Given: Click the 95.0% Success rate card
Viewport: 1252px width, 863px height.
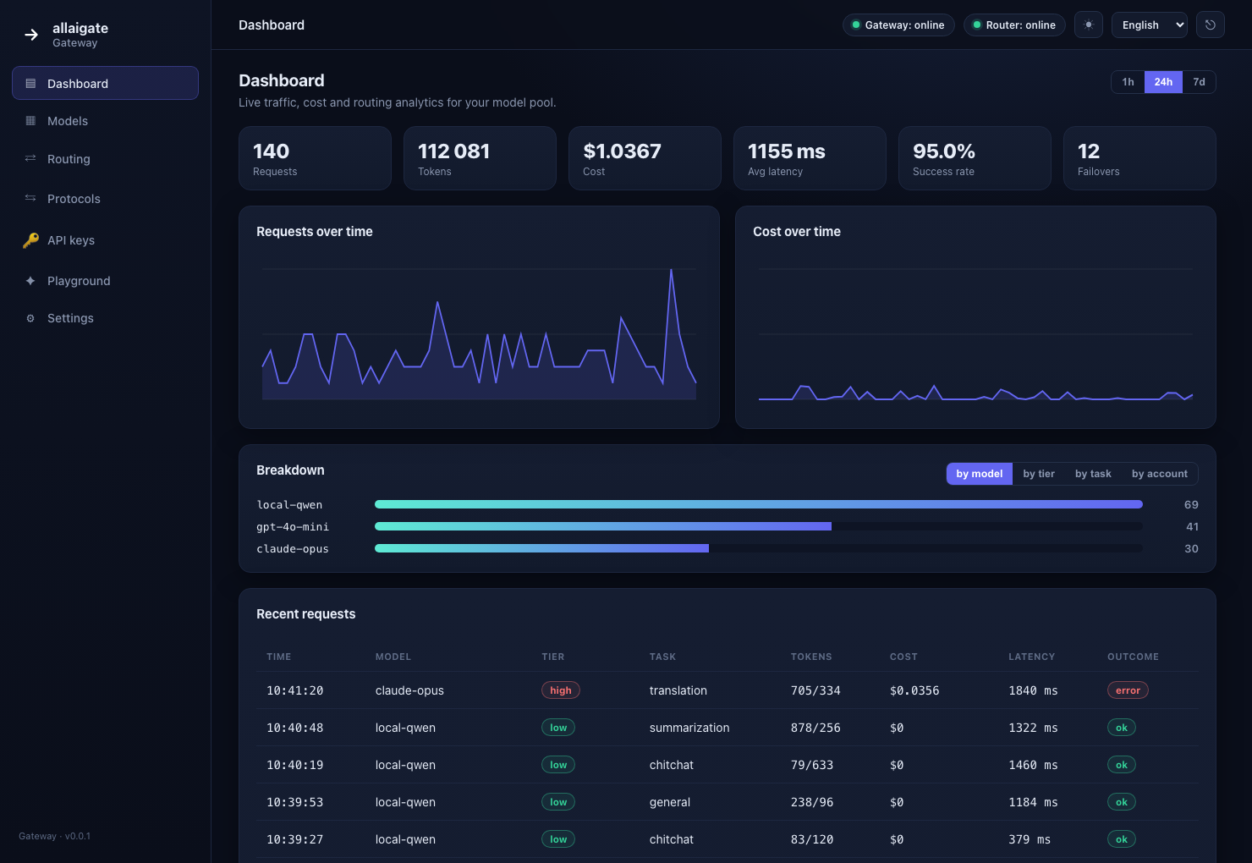Looking at the screenshot, I should (975, 158).
